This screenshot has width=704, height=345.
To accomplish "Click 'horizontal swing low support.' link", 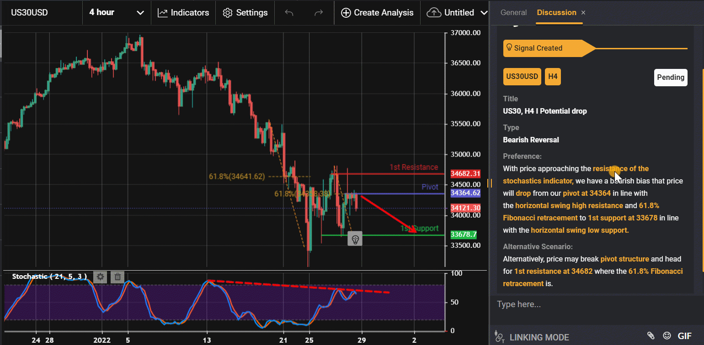I will pos(580,230).
